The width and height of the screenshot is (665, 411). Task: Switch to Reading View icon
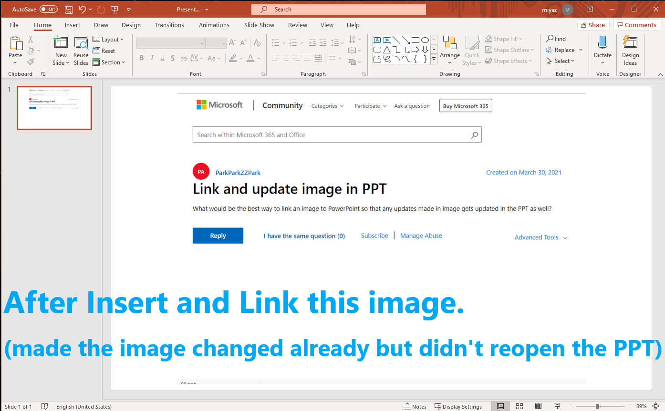tap(538, 407)
